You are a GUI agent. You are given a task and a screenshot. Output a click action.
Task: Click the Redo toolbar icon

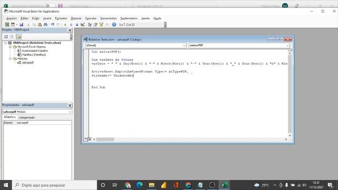pyautogui.click(x=58, y=25)
